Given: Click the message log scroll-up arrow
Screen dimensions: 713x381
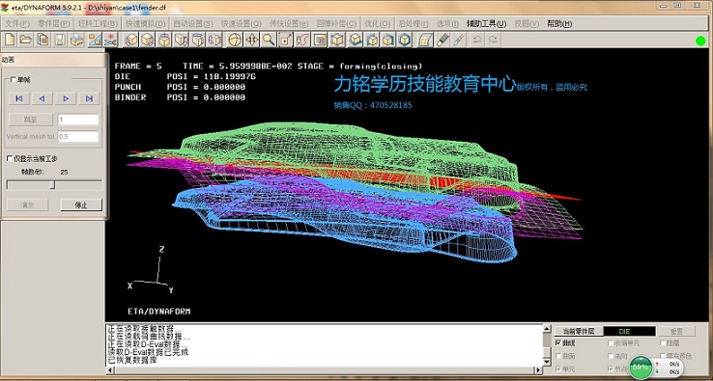Looking at the screenshot, I should point(547,329).
